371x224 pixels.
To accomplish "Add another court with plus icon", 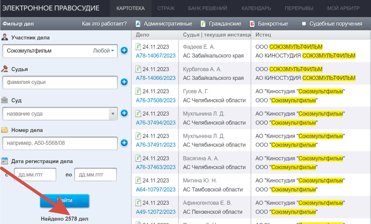I will (124, 113).
